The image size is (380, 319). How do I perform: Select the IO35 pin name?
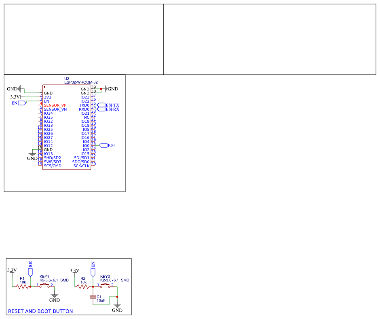(x=48, y=118)
